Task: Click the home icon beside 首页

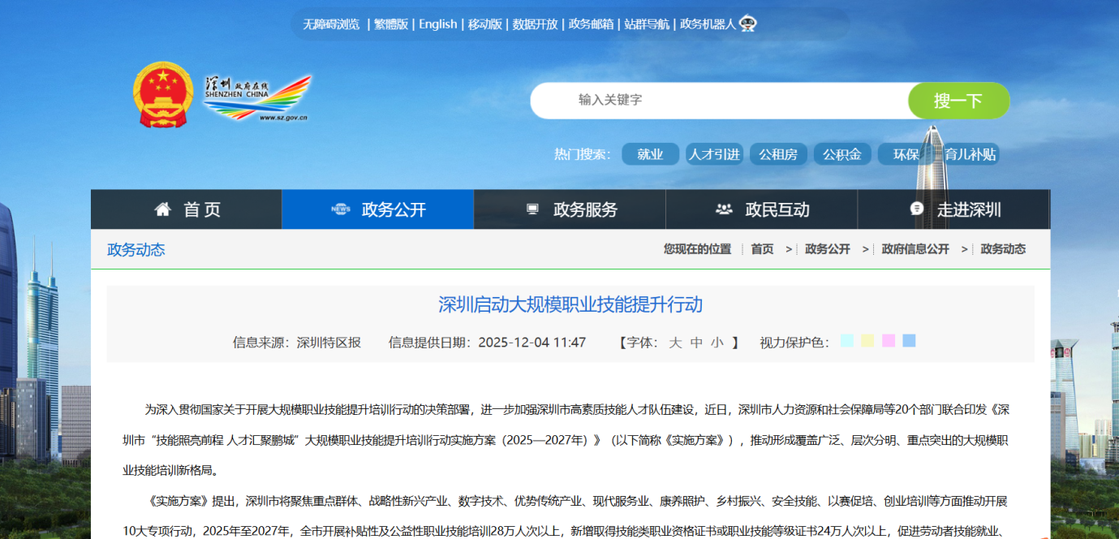Action: tap(163, 209)
